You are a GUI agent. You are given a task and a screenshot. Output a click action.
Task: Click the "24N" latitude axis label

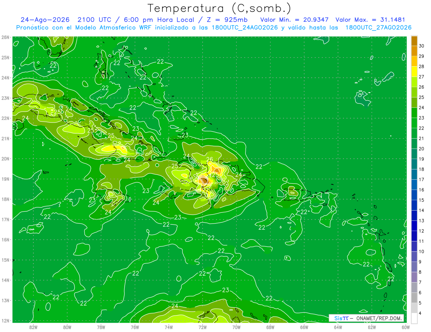pyautogui.click(x=5, y=78)
